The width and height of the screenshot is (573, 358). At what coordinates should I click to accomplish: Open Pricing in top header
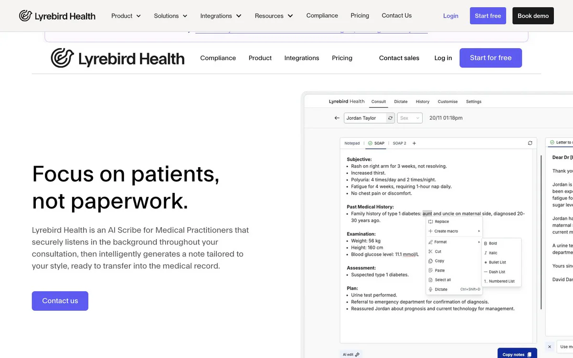click(360, 16)
